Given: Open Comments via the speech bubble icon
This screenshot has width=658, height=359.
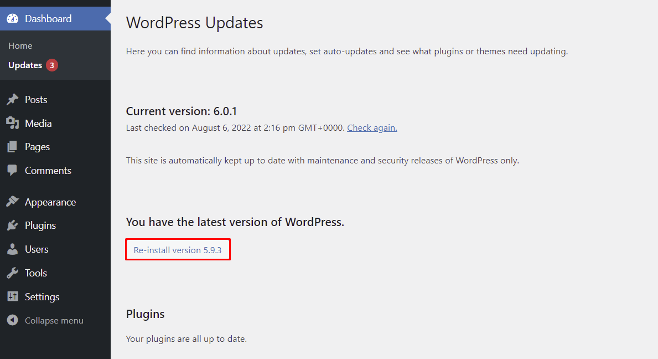Looking at the screenshot, I should coord(13,170).
